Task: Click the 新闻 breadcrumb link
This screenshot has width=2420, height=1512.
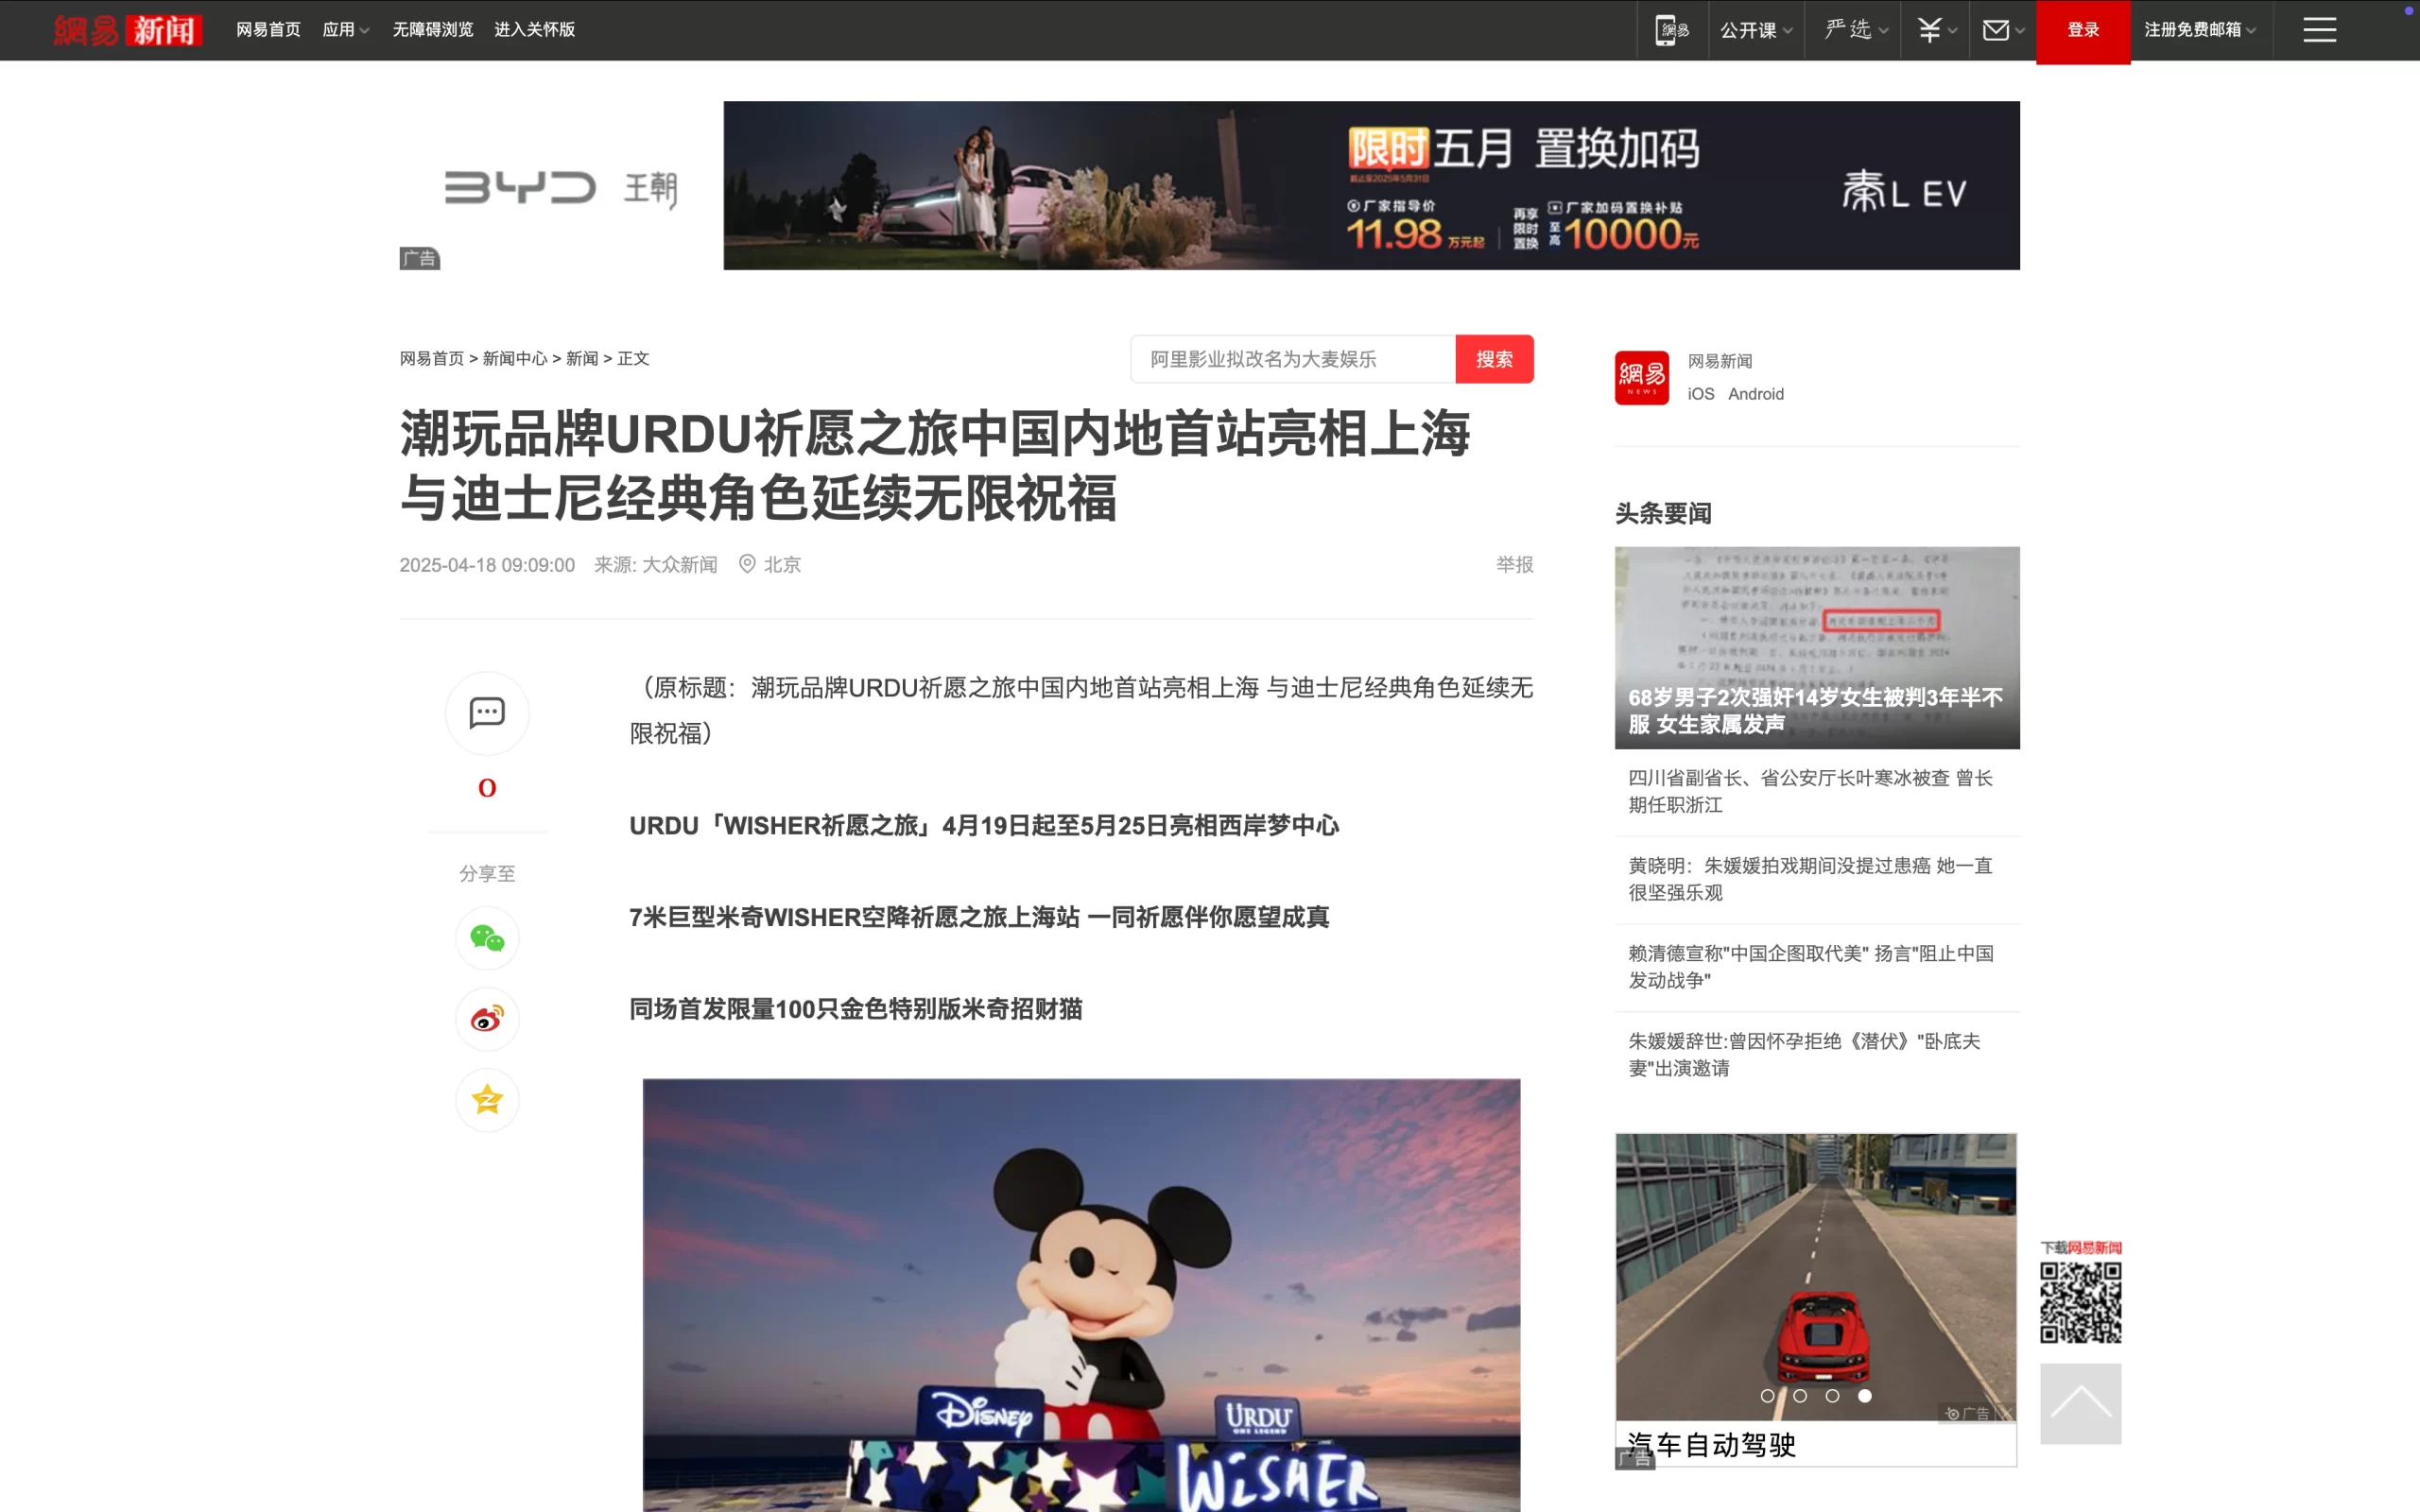Action: pyautogui.click(x=582, y=358)
